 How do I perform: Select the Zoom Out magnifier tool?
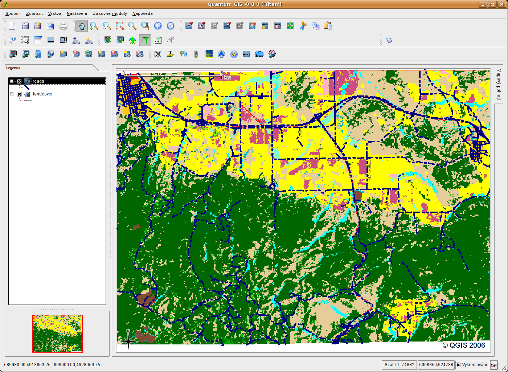(x=107, y=26)
